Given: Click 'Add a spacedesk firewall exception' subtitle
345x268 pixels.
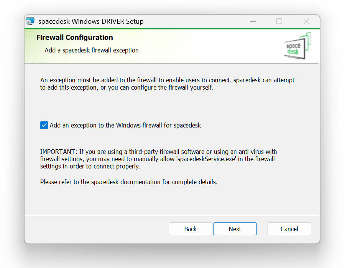Looking at the screenshot, I should tap(92, 50).
